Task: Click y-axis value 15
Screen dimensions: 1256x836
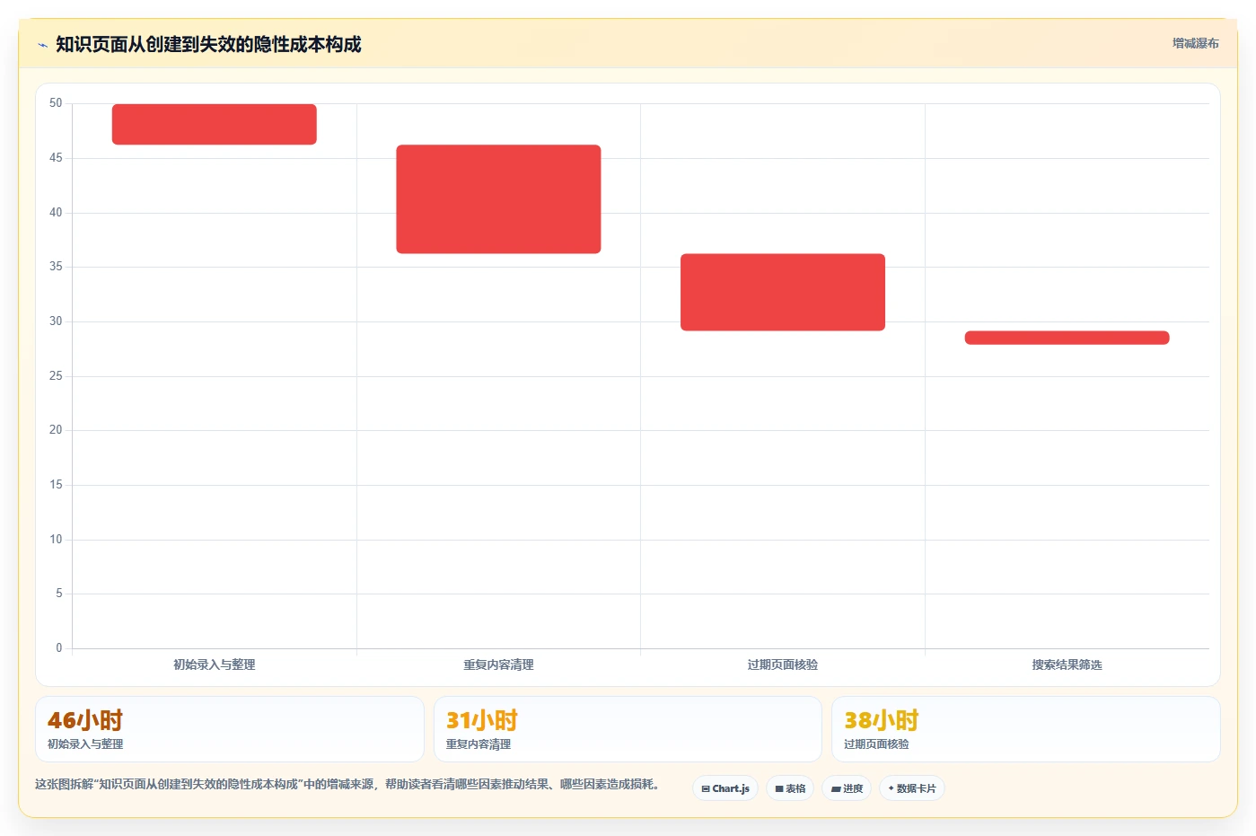Action: (x=56, y=485)
